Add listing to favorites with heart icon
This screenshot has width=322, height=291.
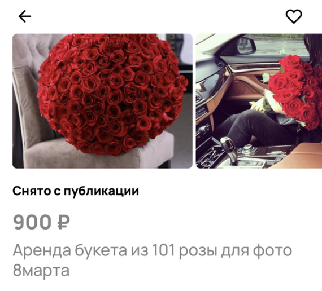(x=294, y=16)
